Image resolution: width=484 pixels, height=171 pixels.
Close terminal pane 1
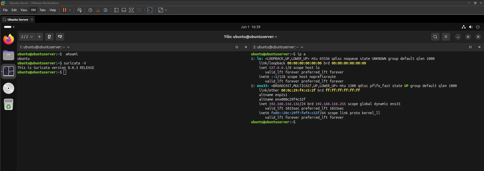tap(246, 47)
